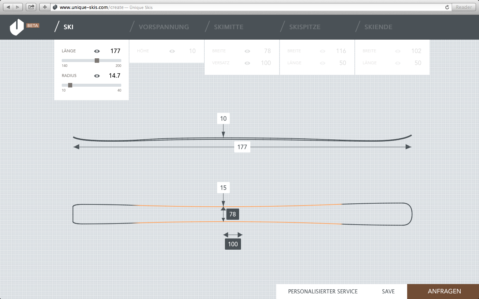Click the Anfragen button
The image size is (479, 299).
(444, 292)
